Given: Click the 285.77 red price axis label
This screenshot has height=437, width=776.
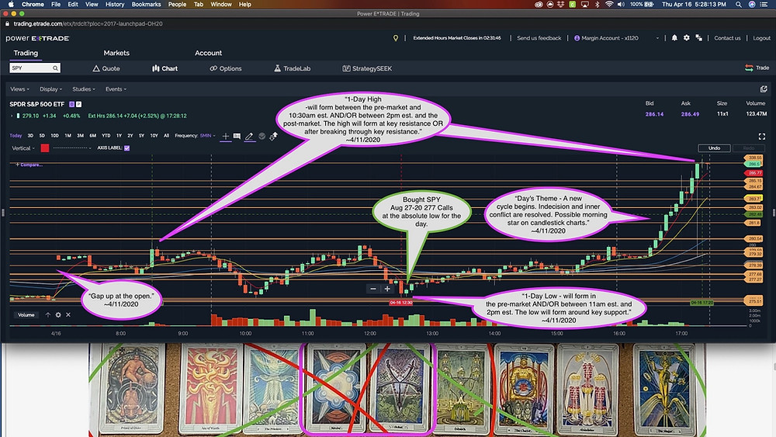Looking at the screenshot, I should point(754,173).
